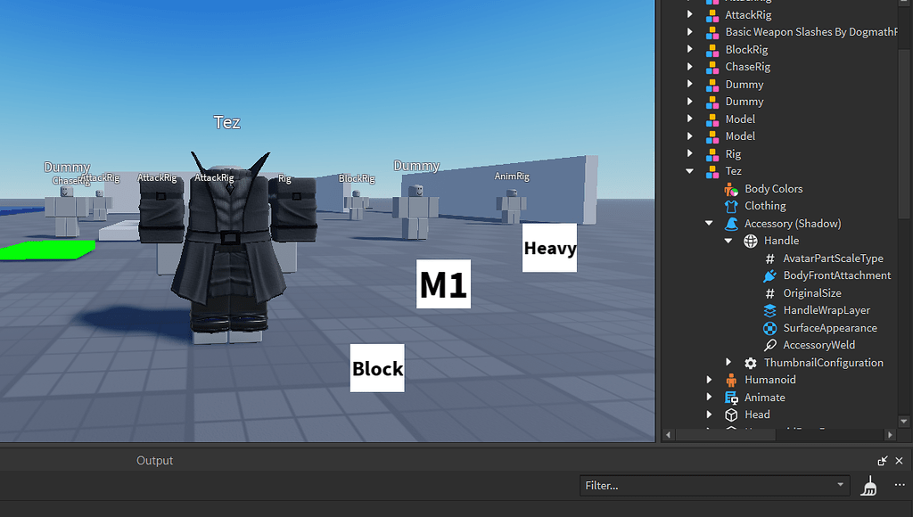Click the Output panel title
This screenshot has height=517, width=913.
[154, 460]
